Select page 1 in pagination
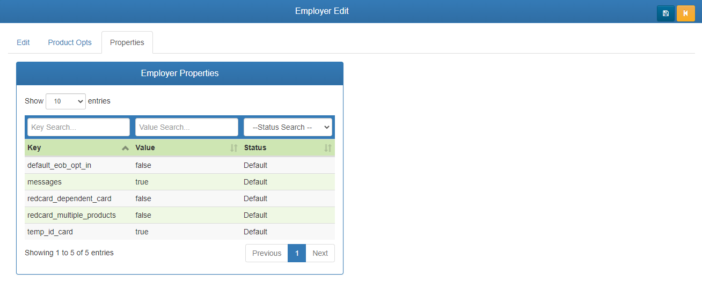This screenshot has width=702, height=288. click(297, 253)
